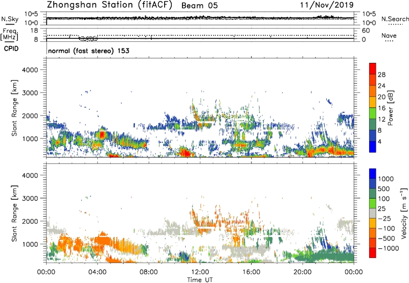Viewport: 409px width, 283px height.
Task: Click power colorbar value '4'
Action: [x=379, y=142]
